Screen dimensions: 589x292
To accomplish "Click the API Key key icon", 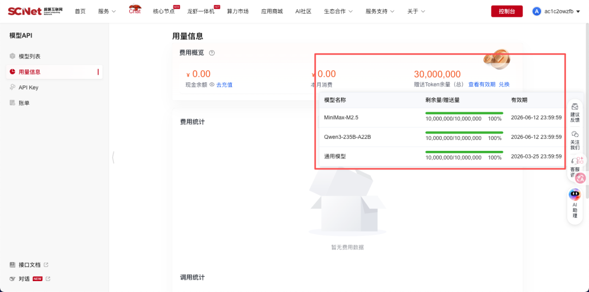I will pos(13,88).
